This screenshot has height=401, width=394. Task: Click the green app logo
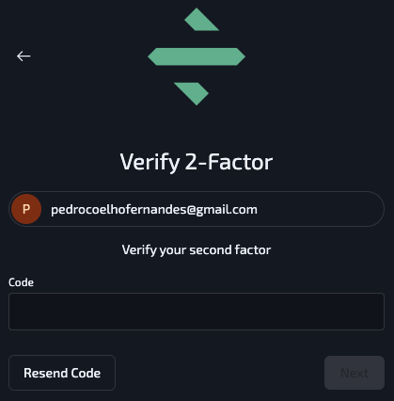click(x=197, y=56)
